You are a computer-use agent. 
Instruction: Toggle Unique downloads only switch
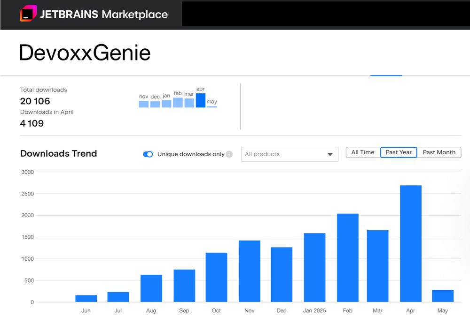click(x=148, y=154)
